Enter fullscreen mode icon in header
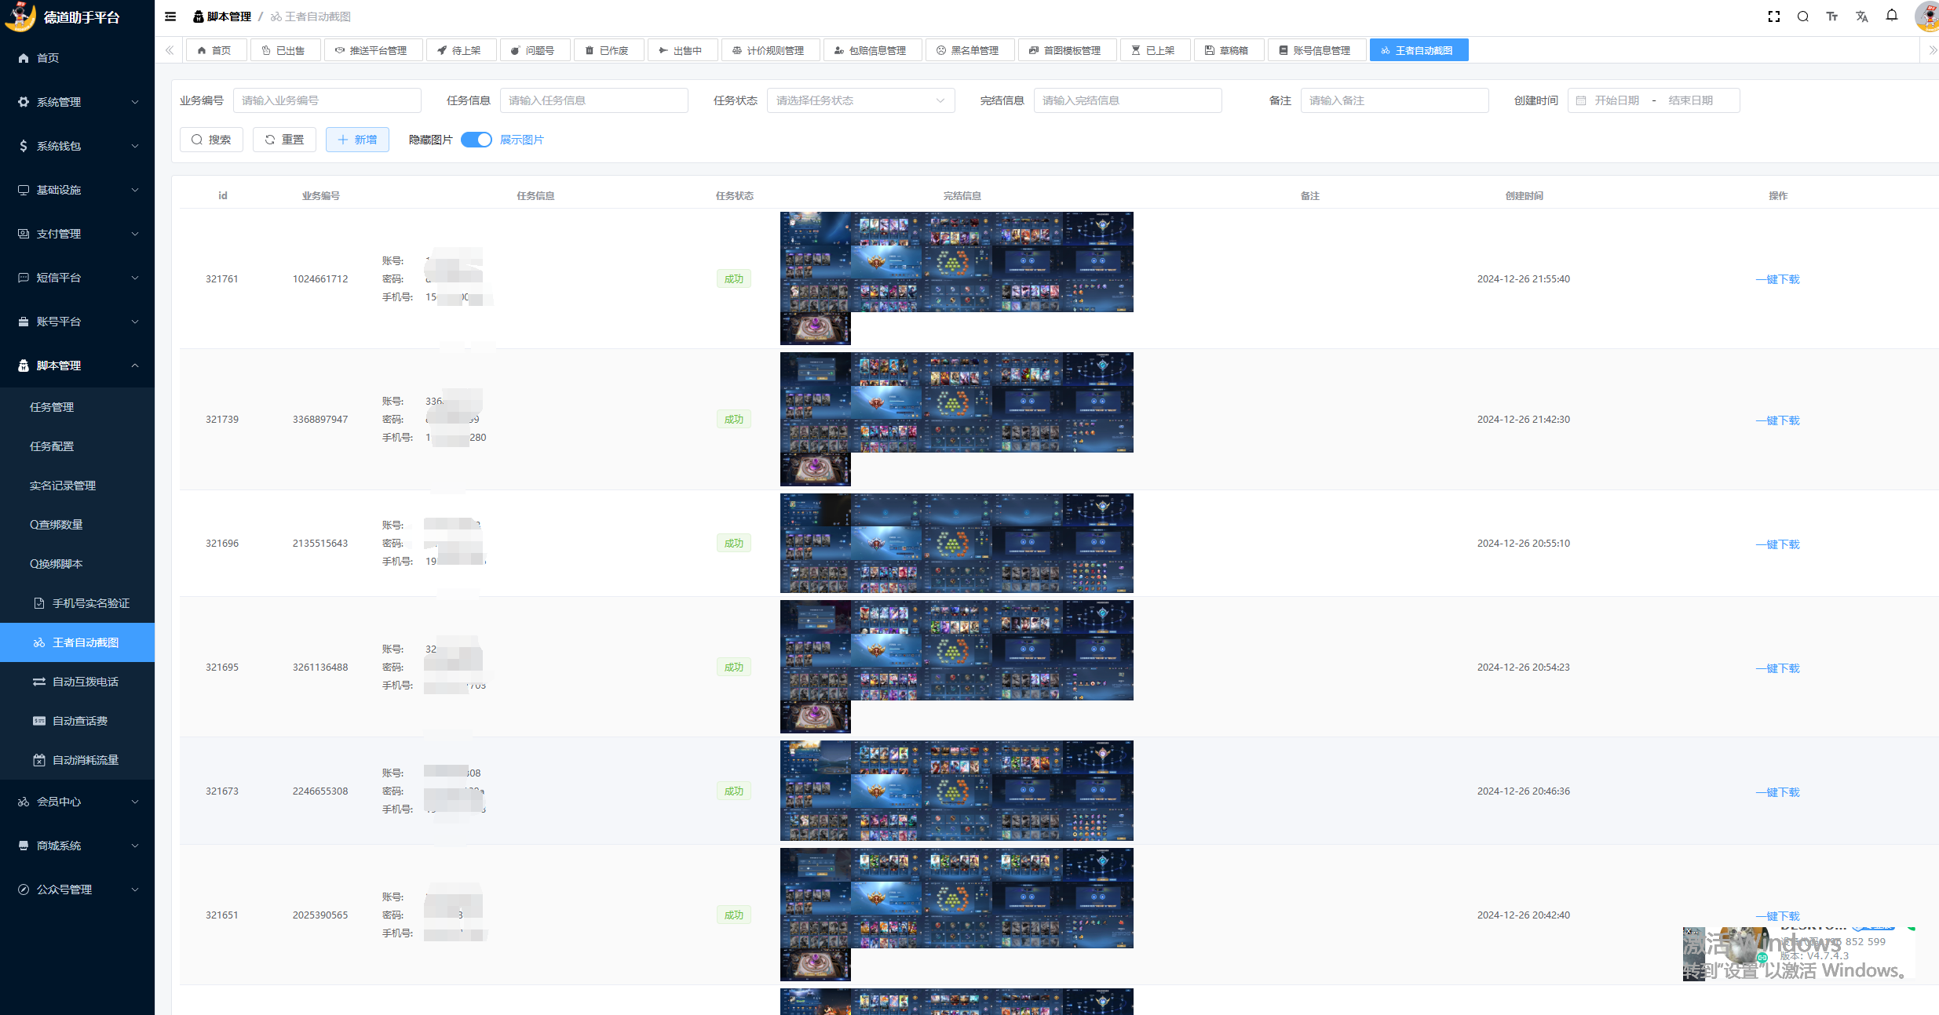 [1773, 16]
